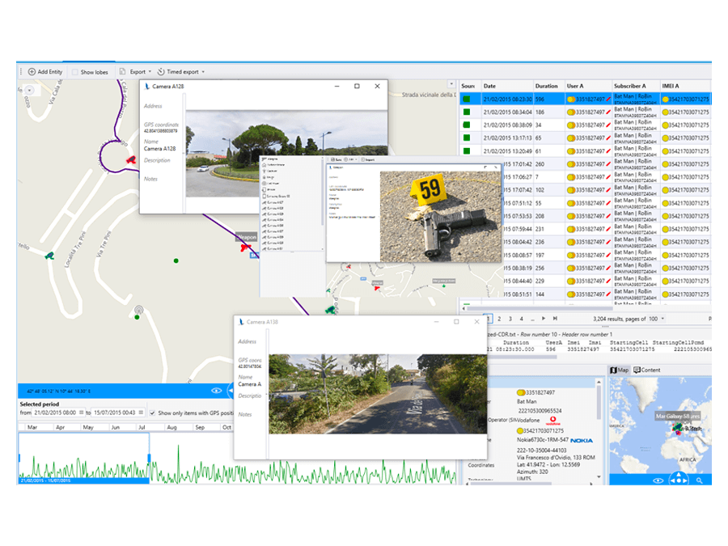Click the Camera A138 window app icon
This screenshot has width=728, height=546.
[x=241, y=322]
